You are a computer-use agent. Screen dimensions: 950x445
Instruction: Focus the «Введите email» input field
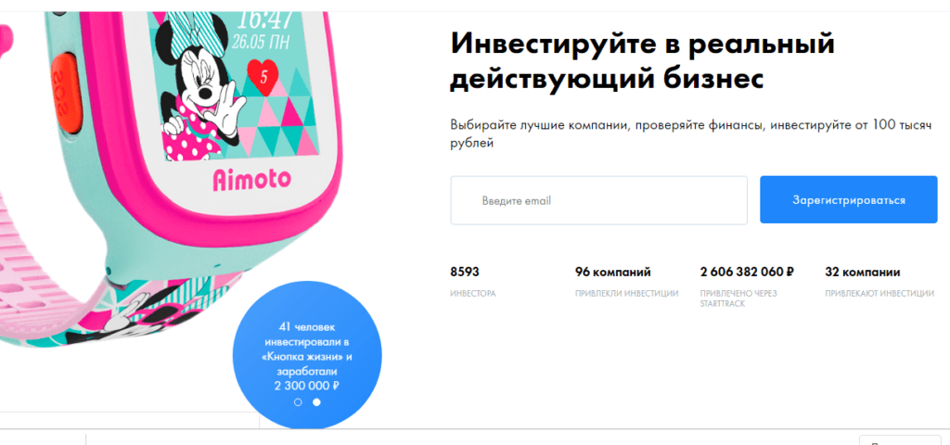(x=598, y=200)
